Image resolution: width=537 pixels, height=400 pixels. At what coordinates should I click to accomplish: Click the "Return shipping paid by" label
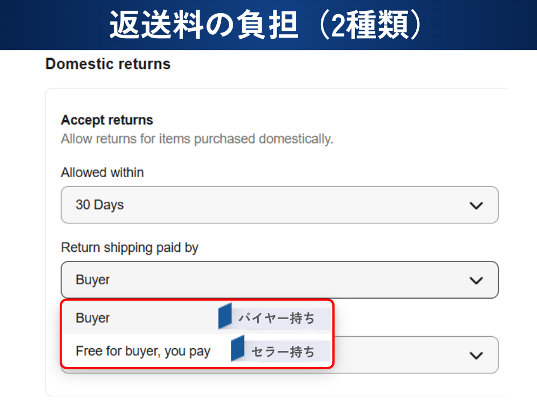(x=130, y=247)
